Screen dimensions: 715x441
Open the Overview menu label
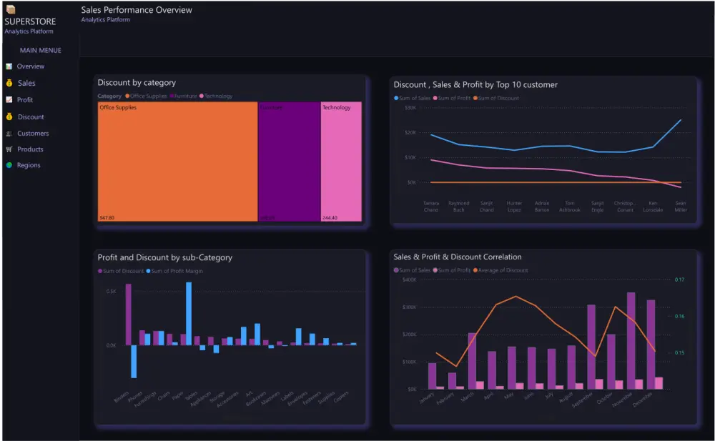(31, 66)
